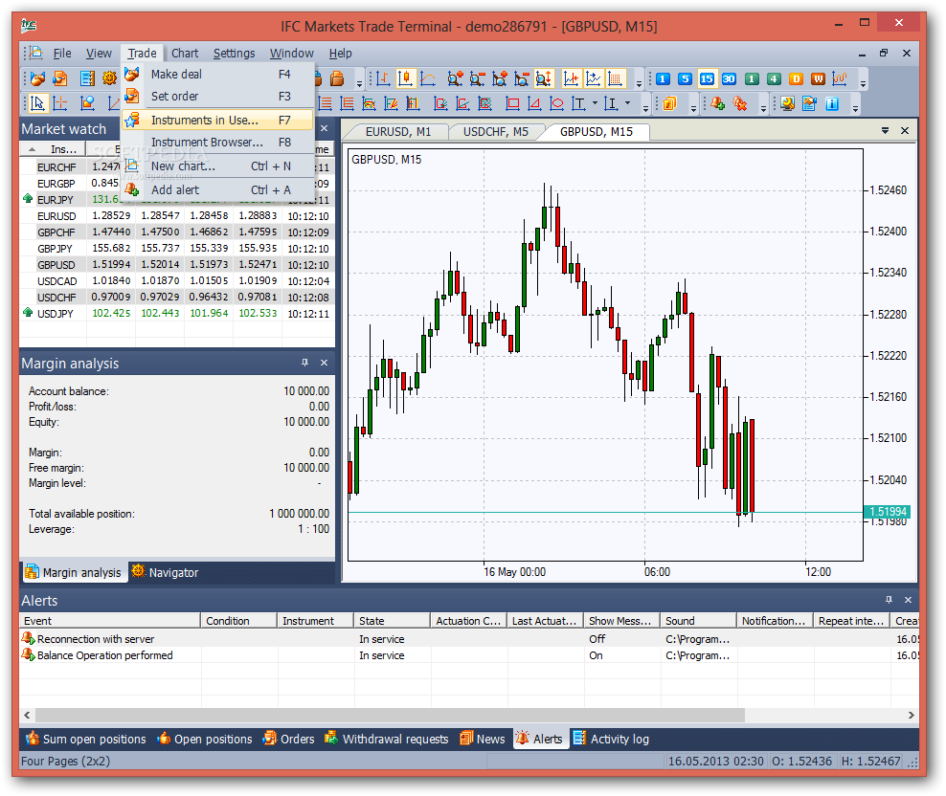Switch chart to line style
Image resolution: width=946 pixels, height=796 pixels.
point(428,78)
